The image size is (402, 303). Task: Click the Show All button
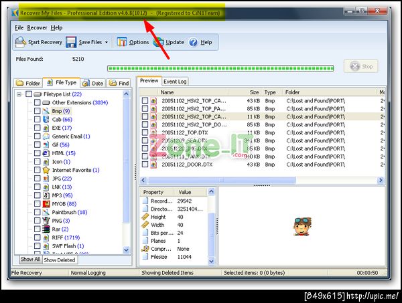coord(30,260)
